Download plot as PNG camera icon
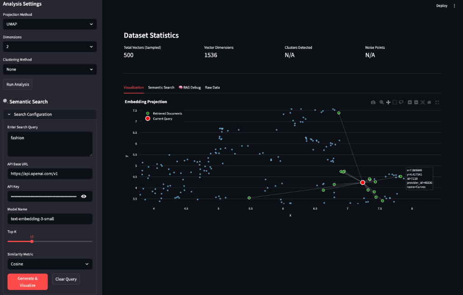Viewport: 463px width, 295px height. pos(373,103)
